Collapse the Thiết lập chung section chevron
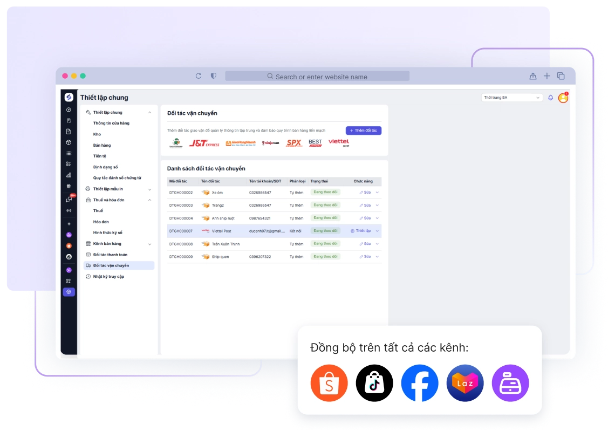This screenshot has width=608, height=431. 149,112
